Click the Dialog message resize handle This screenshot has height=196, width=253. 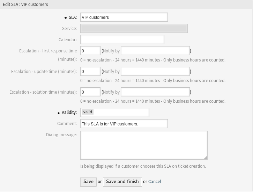(206, 158)
